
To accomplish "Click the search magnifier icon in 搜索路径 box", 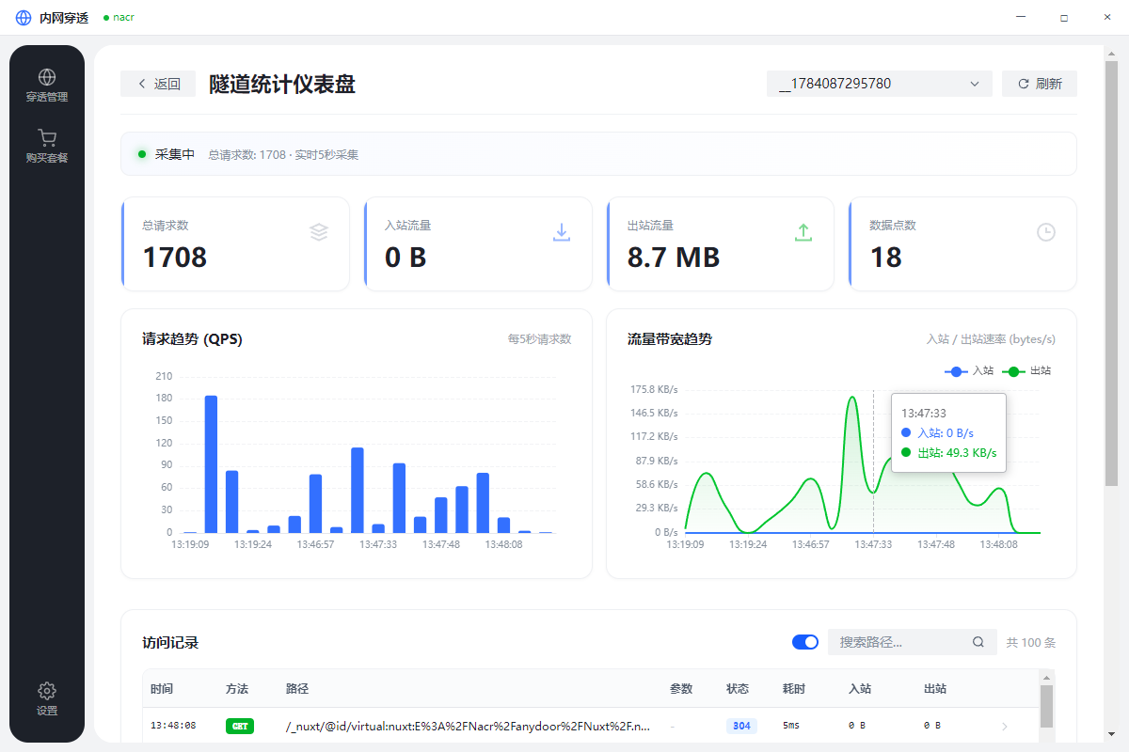I will point(978,642).
